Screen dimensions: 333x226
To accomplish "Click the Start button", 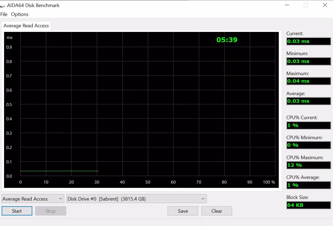I will coord(17,211).
